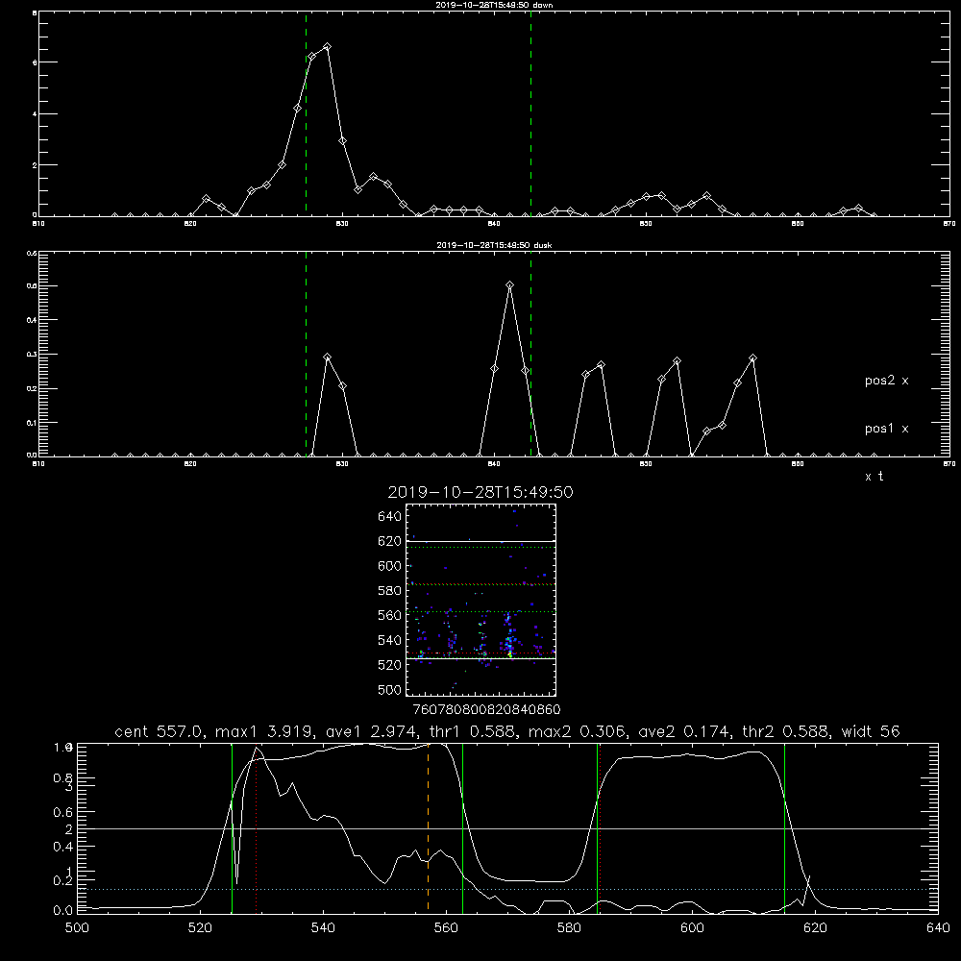Screen dimensions: 961x961
Task: Click the '760780800820840860' axis label under heatmap
Action: tap(486, 710)
